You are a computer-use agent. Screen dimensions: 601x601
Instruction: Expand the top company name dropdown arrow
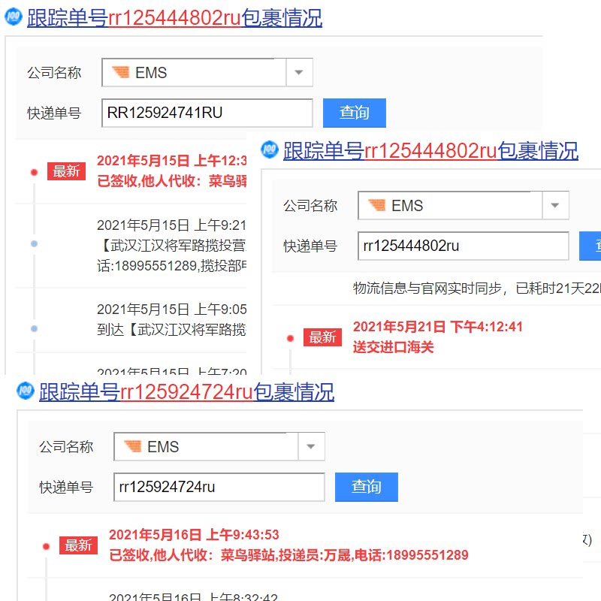[x=299, y=73]
